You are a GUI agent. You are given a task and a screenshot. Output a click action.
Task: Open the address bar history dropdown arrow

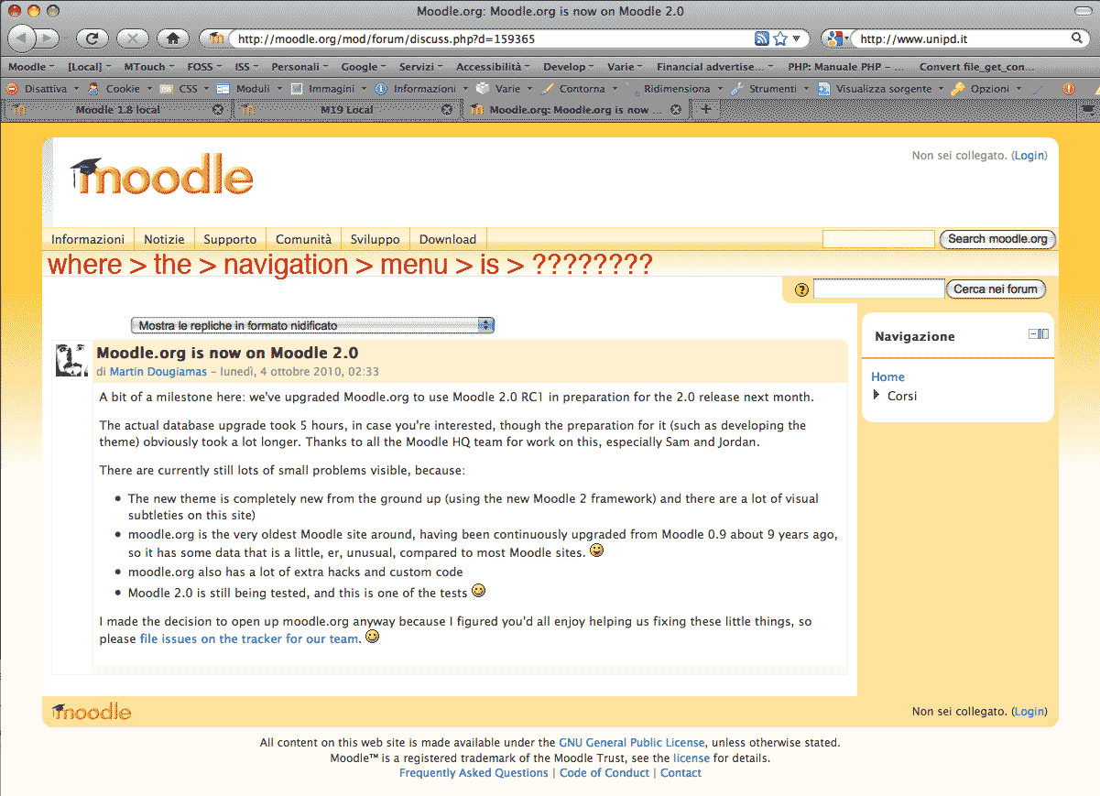point(796,39)
